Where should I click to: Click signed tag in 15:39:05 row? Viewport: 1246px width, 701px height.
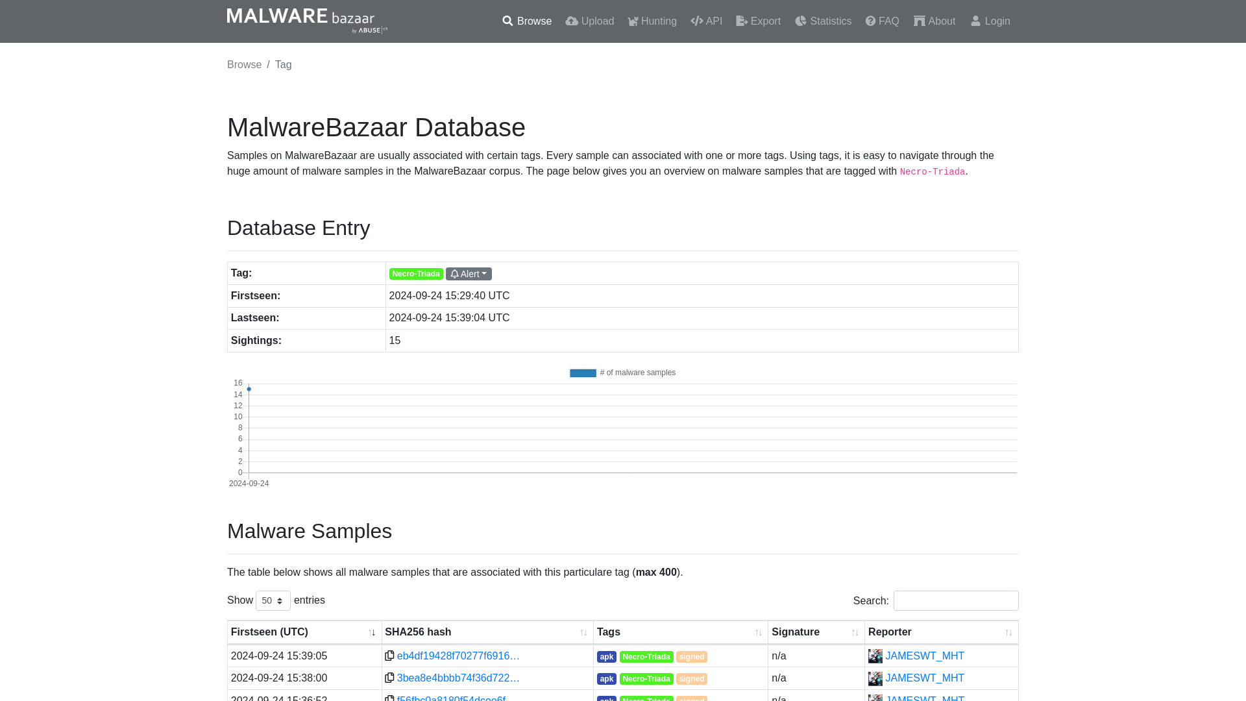(692, 657)
